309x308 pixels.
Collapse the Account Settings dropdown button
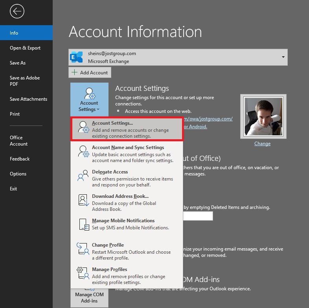[89, 100]
